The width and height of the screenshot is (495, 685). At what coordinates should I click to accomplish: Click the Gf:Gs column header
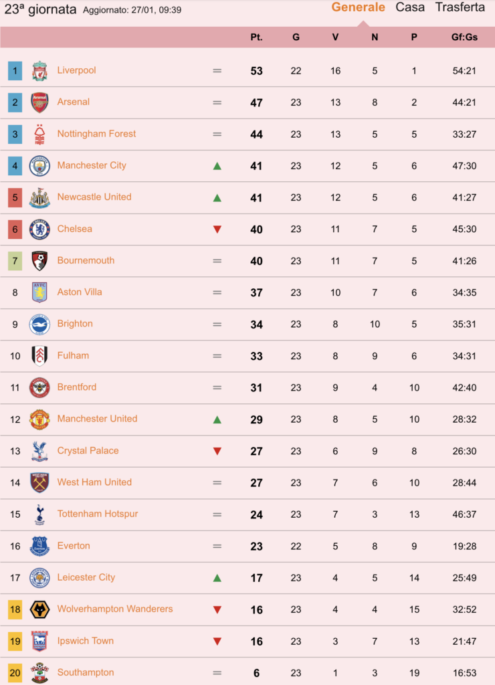tap(464, 37)
